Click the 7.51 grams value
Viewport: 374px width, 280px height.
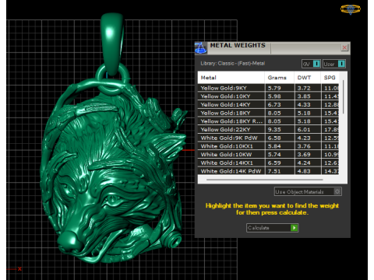[274, 171]
